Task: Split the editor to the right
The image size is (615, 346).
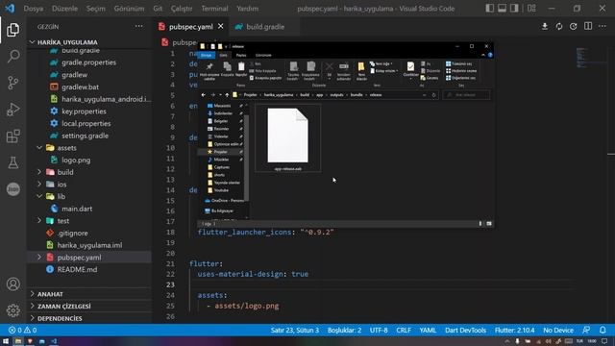Action: [587, 26]
